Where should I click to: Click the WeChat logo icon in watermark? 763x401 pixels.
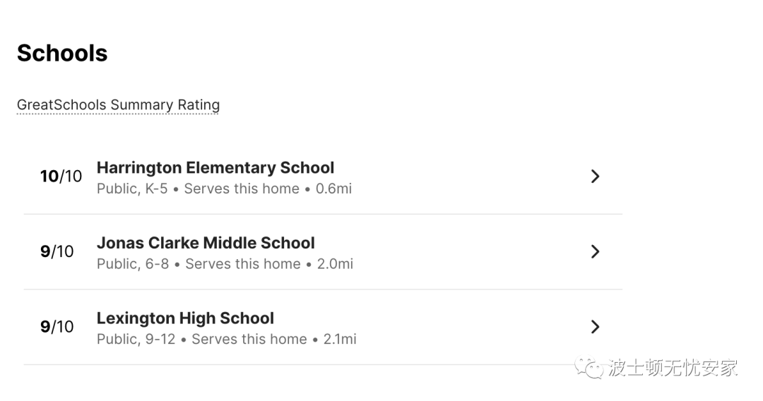point(588,367)
